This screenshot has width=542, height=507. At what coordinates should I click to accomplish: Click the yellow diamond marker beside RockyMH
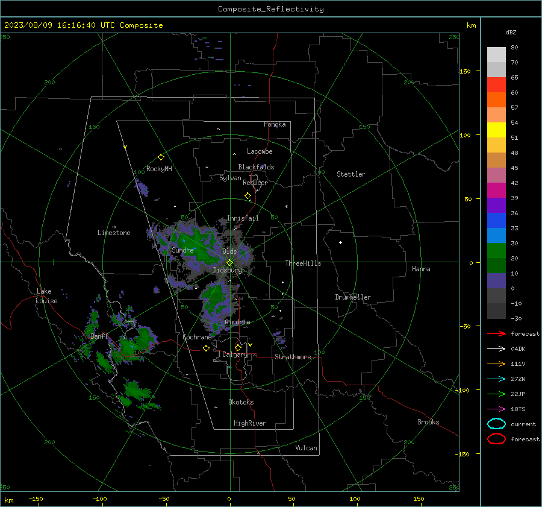[x=161, y=157]
